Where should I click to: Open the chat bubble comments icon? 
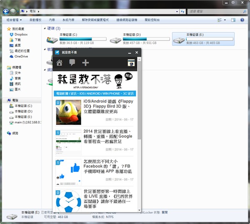[72, 63]
